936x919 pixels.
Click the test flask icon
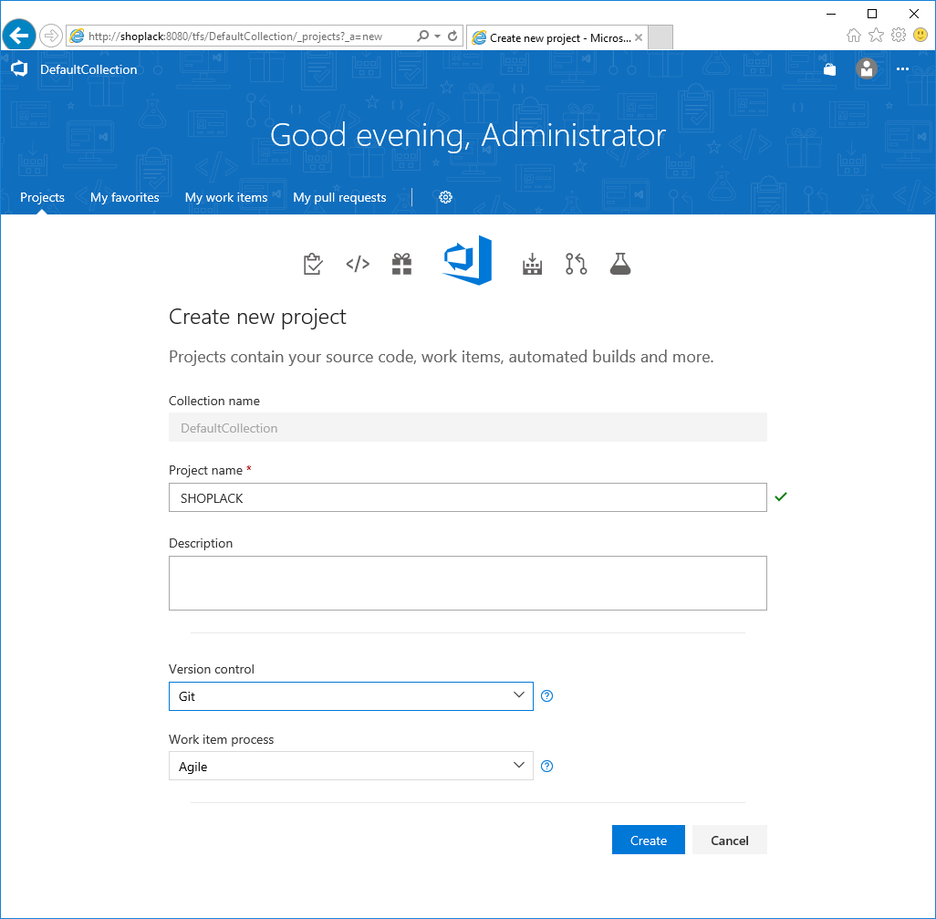pos(620,264)
